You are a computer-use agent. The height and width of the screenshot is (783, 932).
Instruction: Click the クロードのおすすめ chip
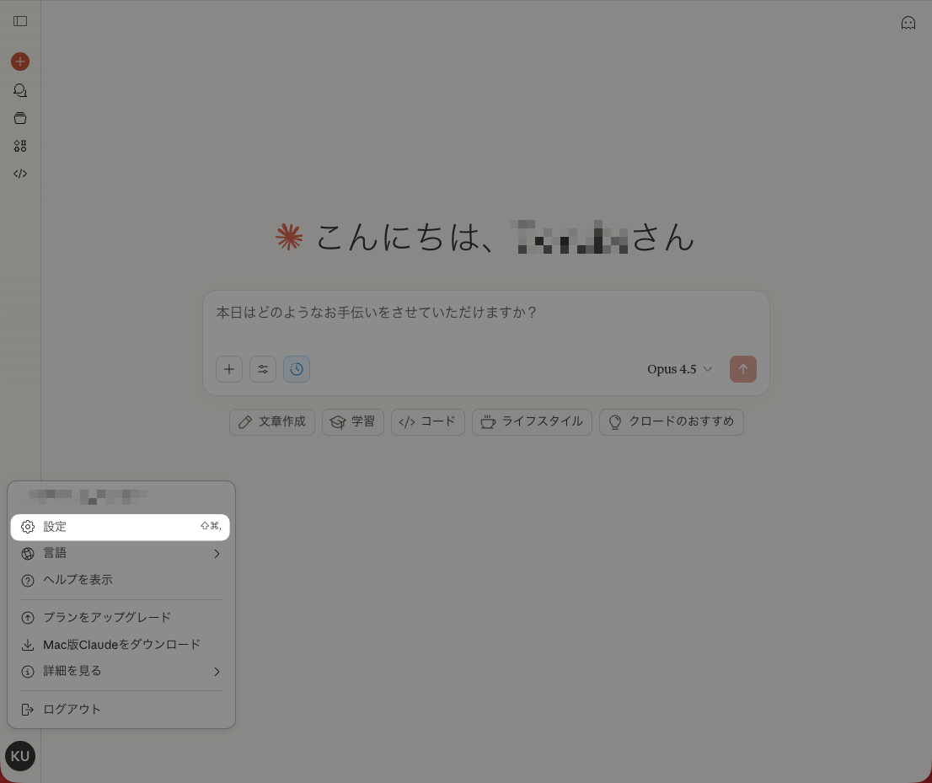click(672, 422)
